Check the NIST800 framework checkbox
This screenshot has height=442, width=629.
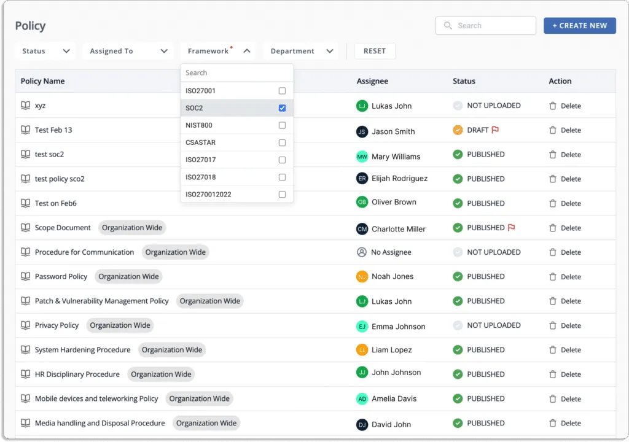(x=282, y=125)
